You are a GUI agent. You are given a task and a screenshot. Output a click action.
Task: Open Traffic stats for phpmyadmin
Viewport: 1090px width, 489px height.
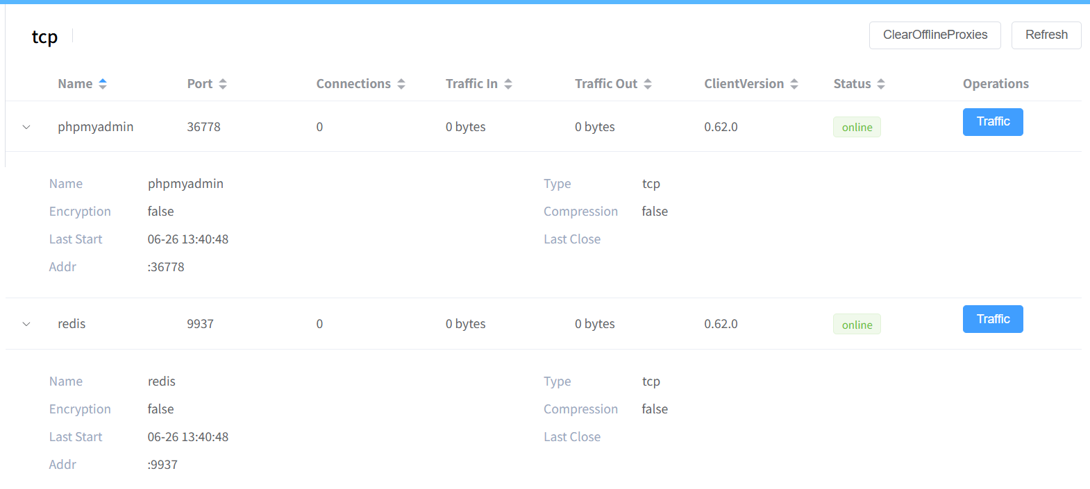992,122
